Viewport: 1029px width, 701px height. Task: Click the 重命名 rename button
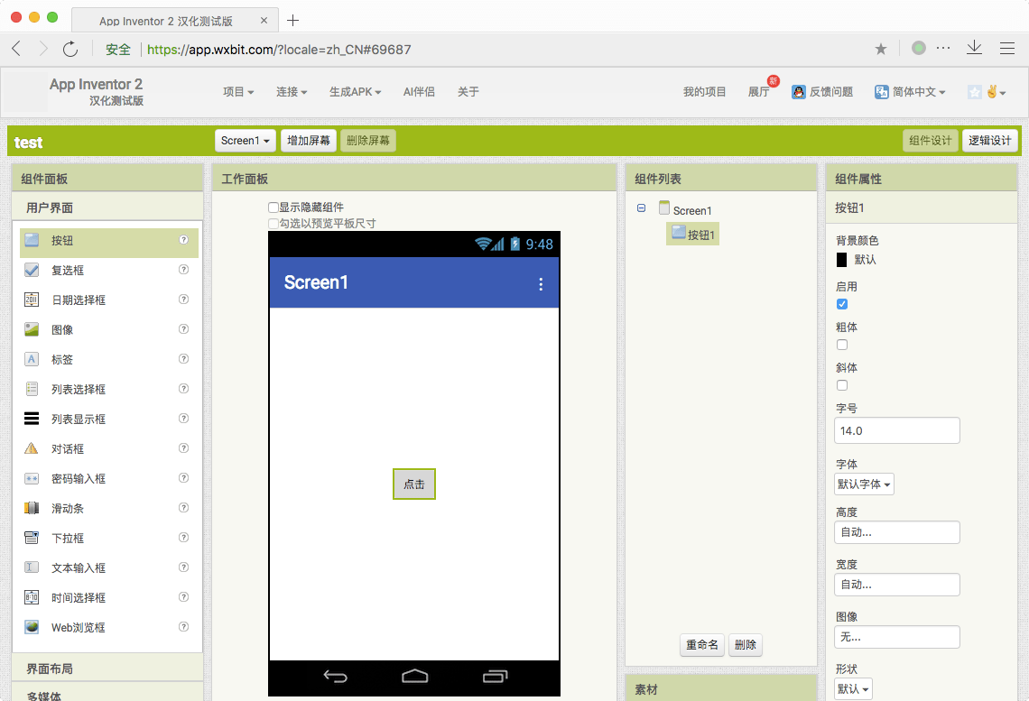pyautogui.click(x=701, y=644)
